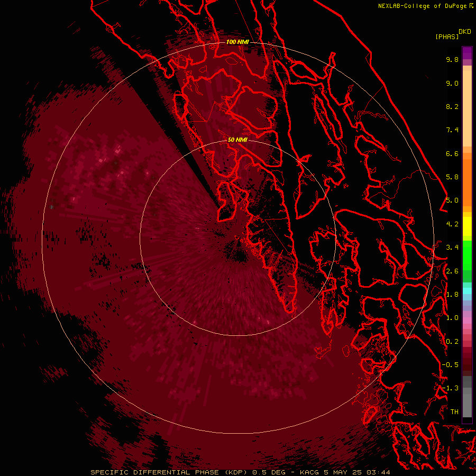Click the "100 NMI" range ring label
476x476 pixels.
(237, 42)
